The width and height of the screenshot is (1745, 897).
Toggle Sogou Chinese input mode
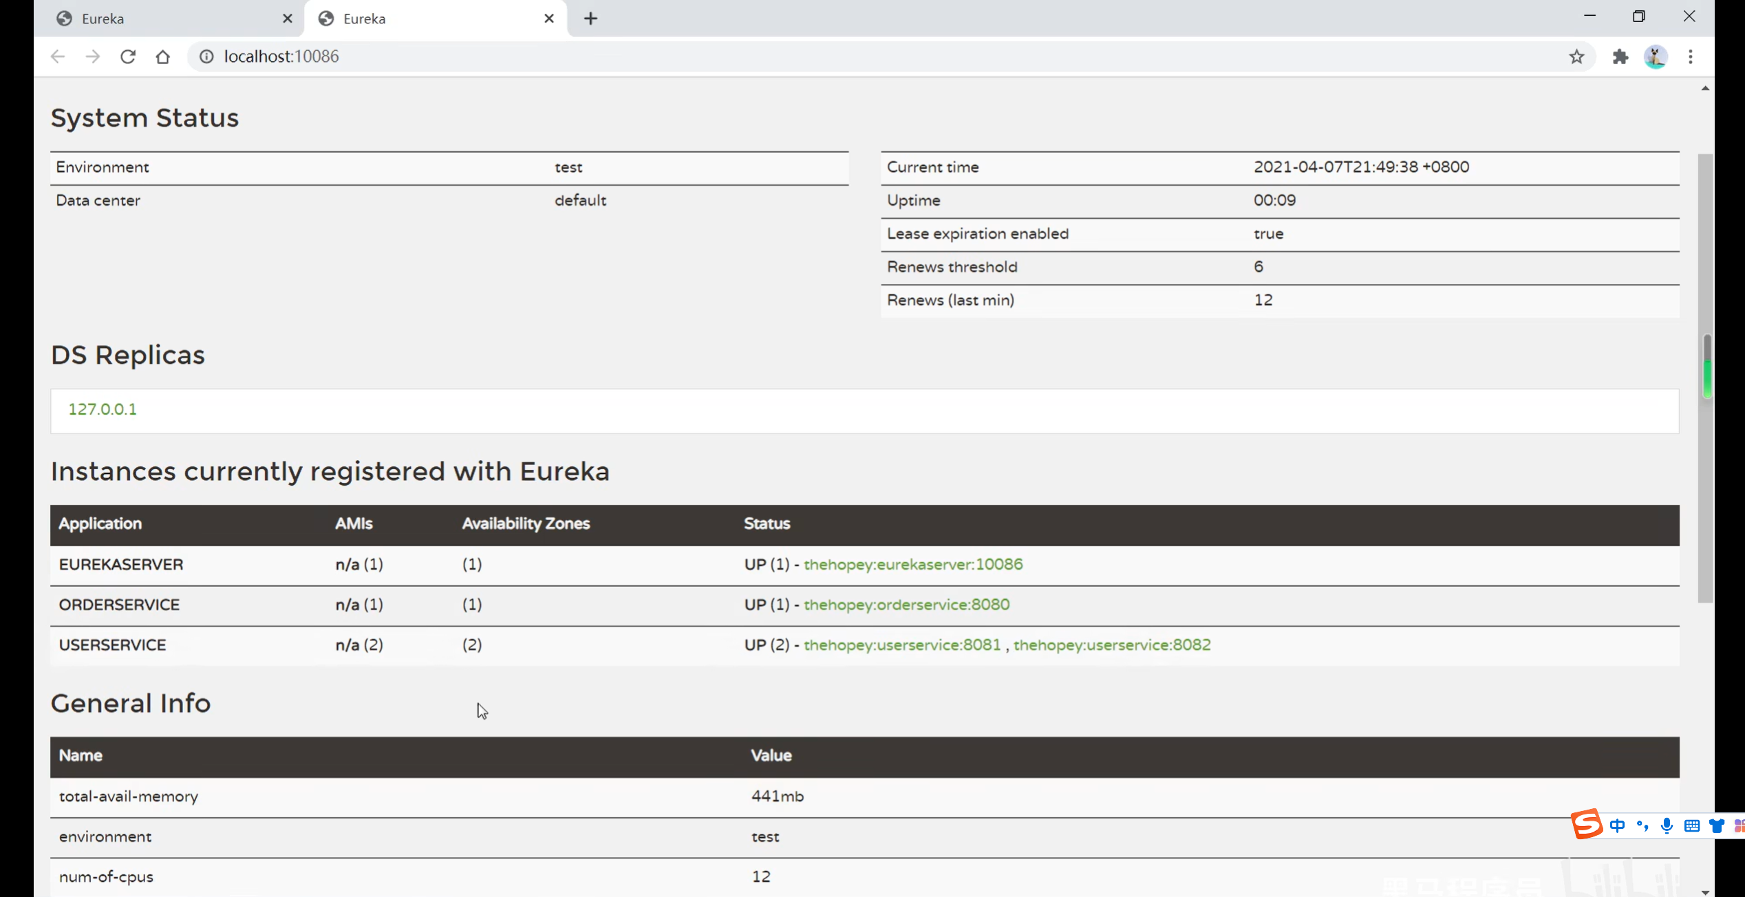(x=1617, y=825)
